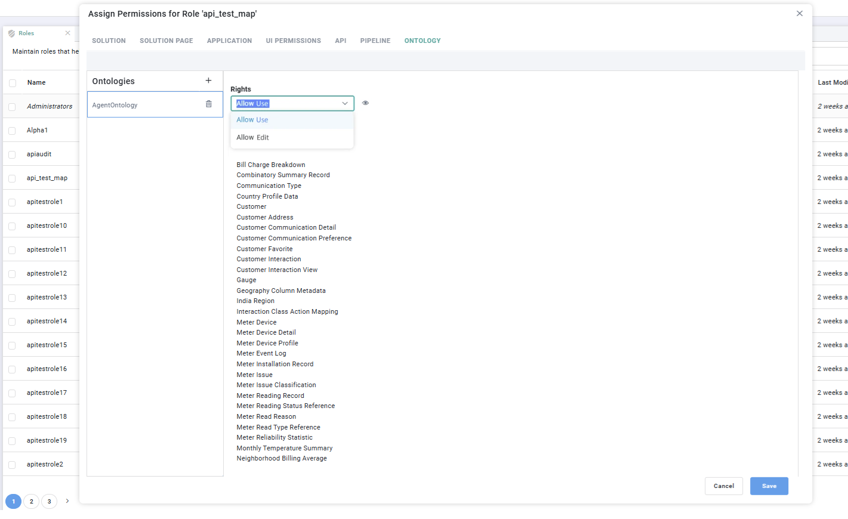Choose Allow Use from Rights options
848x519 pixels.
tap(292, 120)
